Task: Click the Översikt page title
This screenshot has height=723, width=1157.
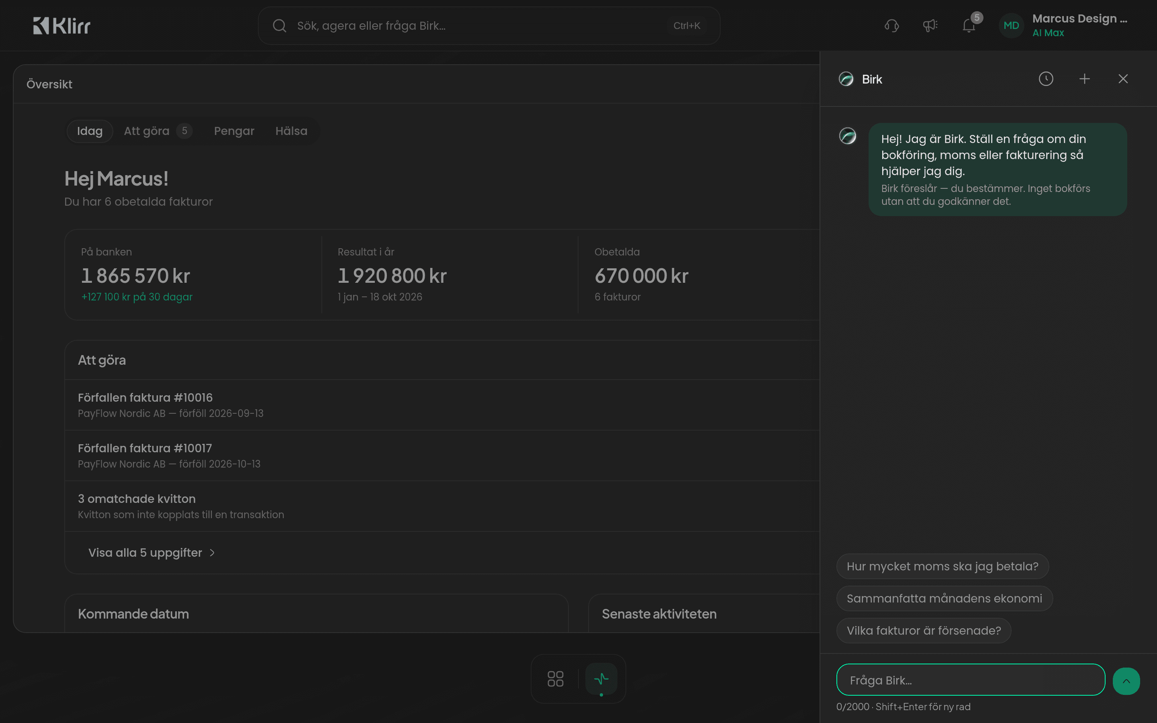Action: click(x=49, y=85)
